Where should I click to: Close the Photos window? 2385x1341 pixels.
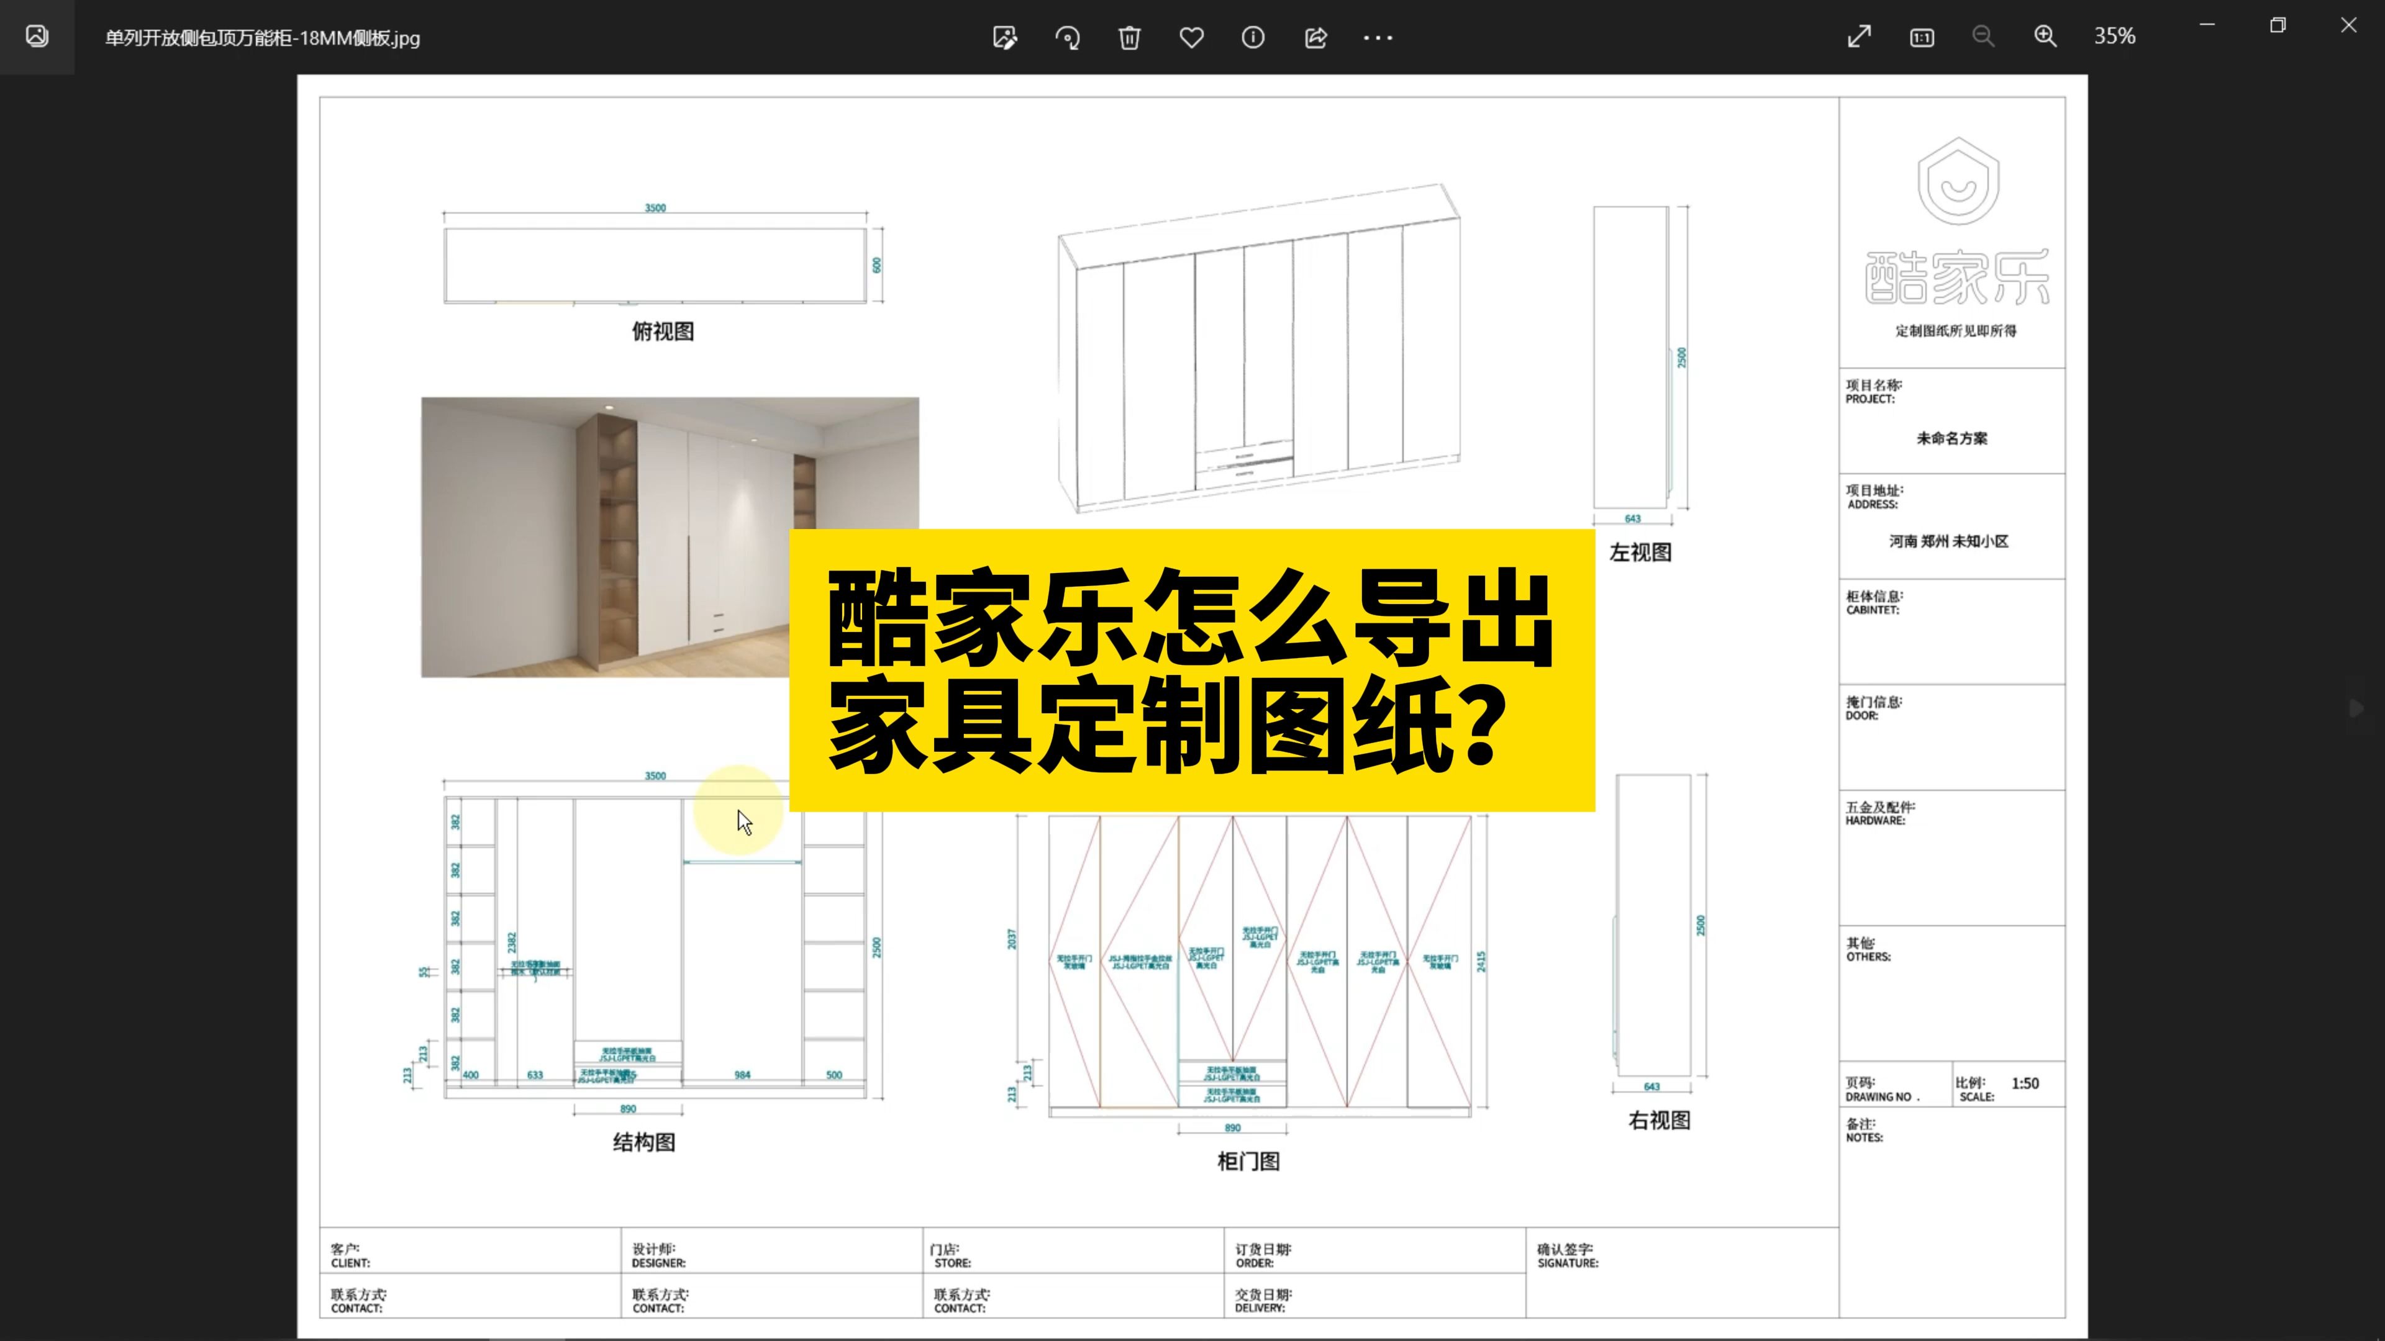[x=2349, y=25]
